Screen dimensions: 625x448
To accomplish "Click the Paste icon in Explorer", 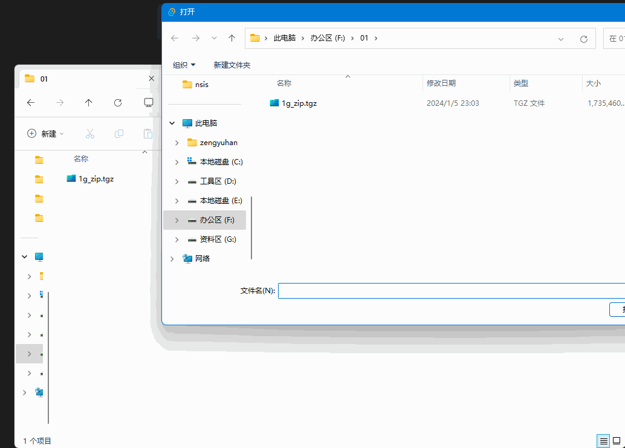I will [x=148, y=134].
